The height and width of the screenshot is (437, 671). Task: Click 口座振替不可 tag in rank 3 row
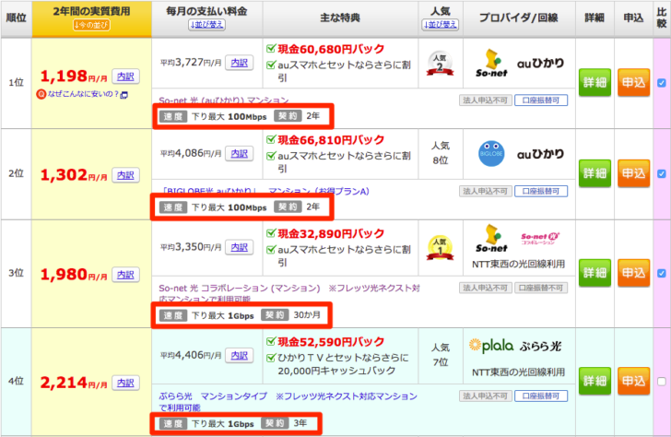click(541, 288)
